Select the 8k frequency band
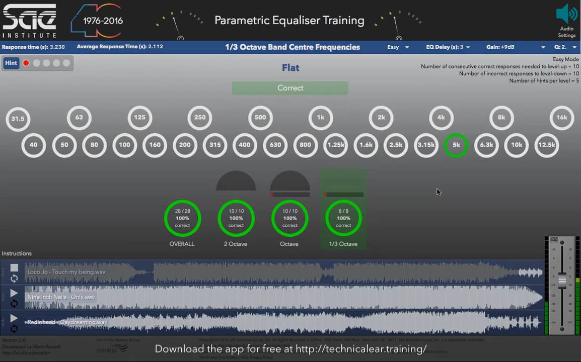This screenshot has width=581, height=362. (x=501, y=117)
